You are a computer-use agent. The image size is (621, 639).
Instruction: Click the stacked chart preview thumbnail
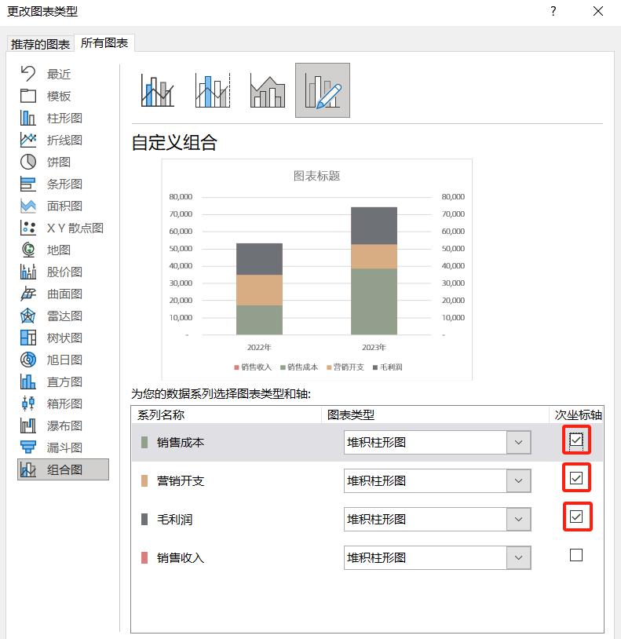pos(317,270)
